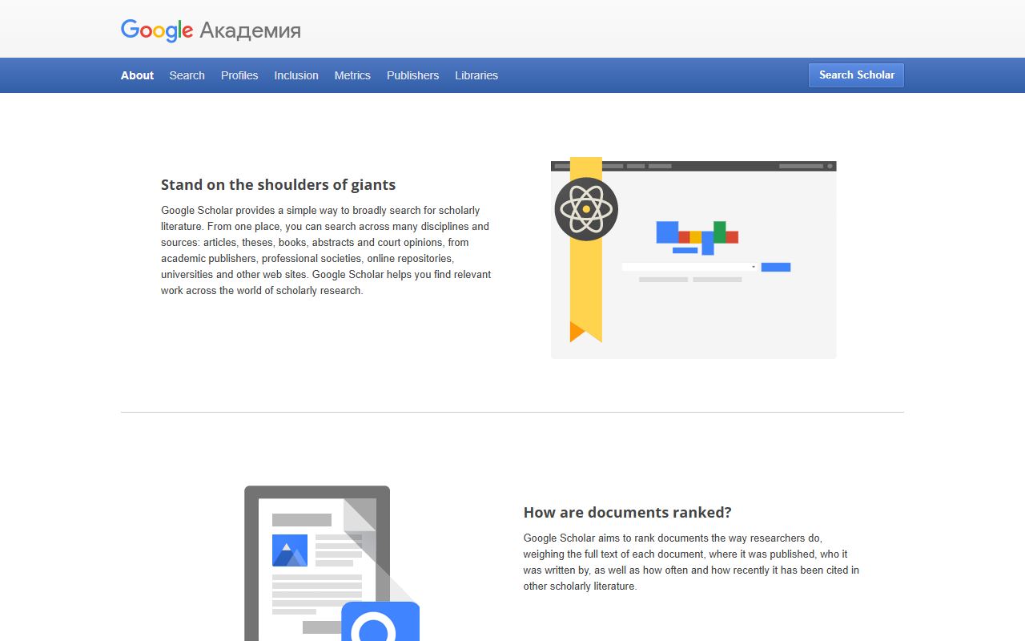Click the document ranking illustration

332,563
